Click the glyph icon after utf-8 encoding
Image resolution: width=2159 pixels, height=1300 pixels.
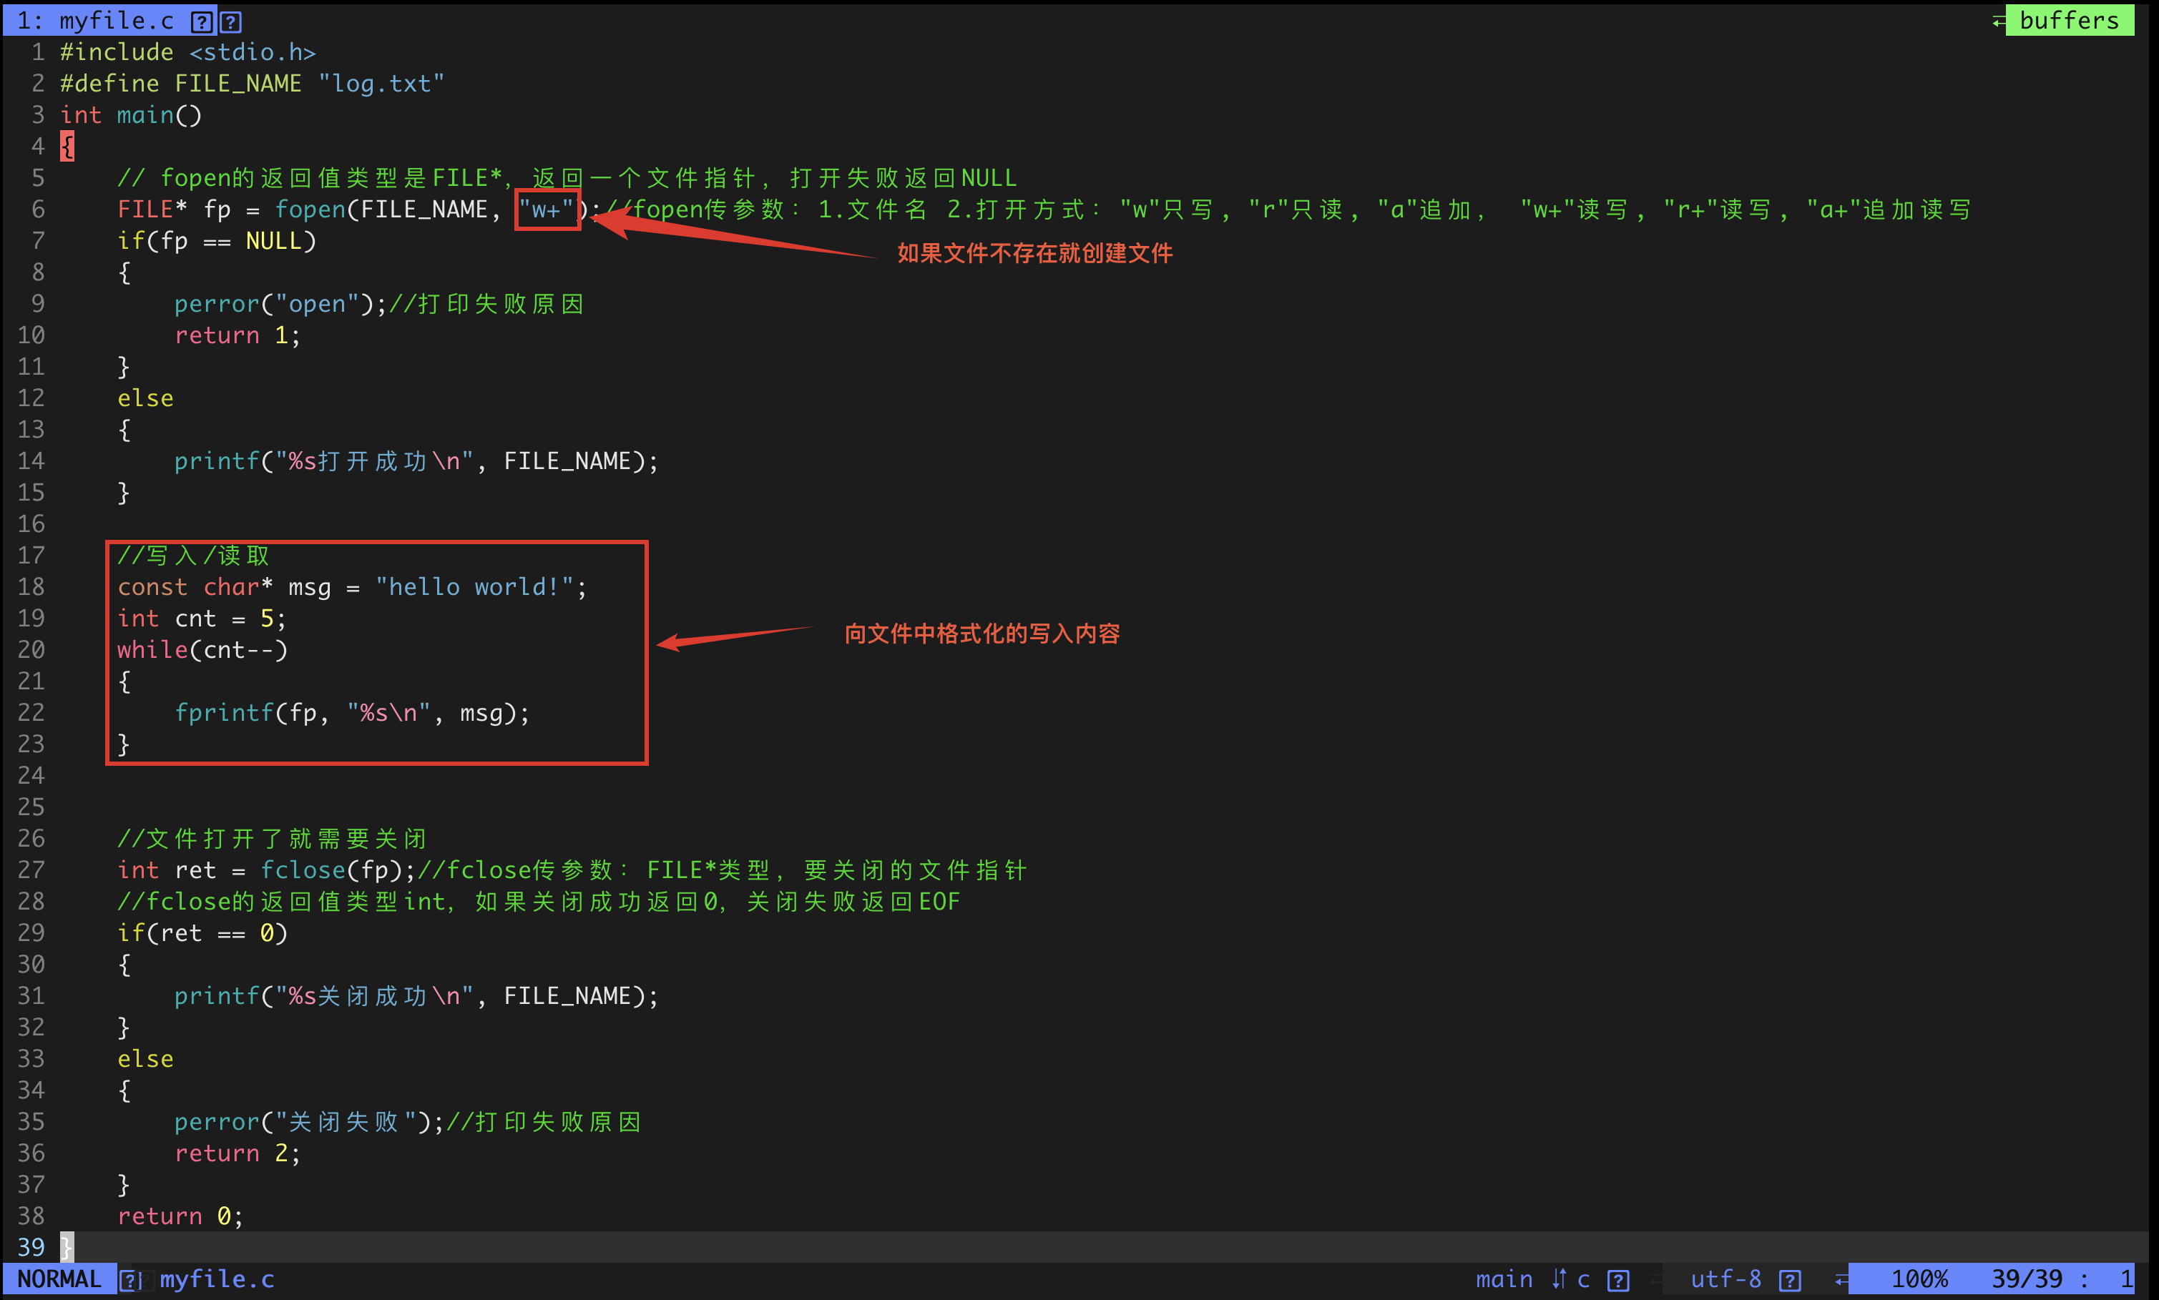[1789, 1280]
